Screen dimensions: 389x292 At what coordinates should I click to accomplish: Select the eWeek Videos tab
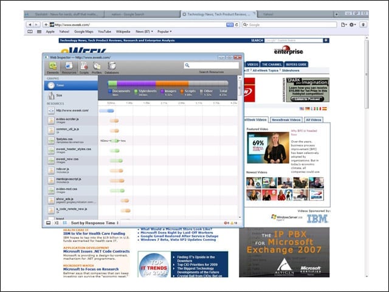(x=256, y=120)
